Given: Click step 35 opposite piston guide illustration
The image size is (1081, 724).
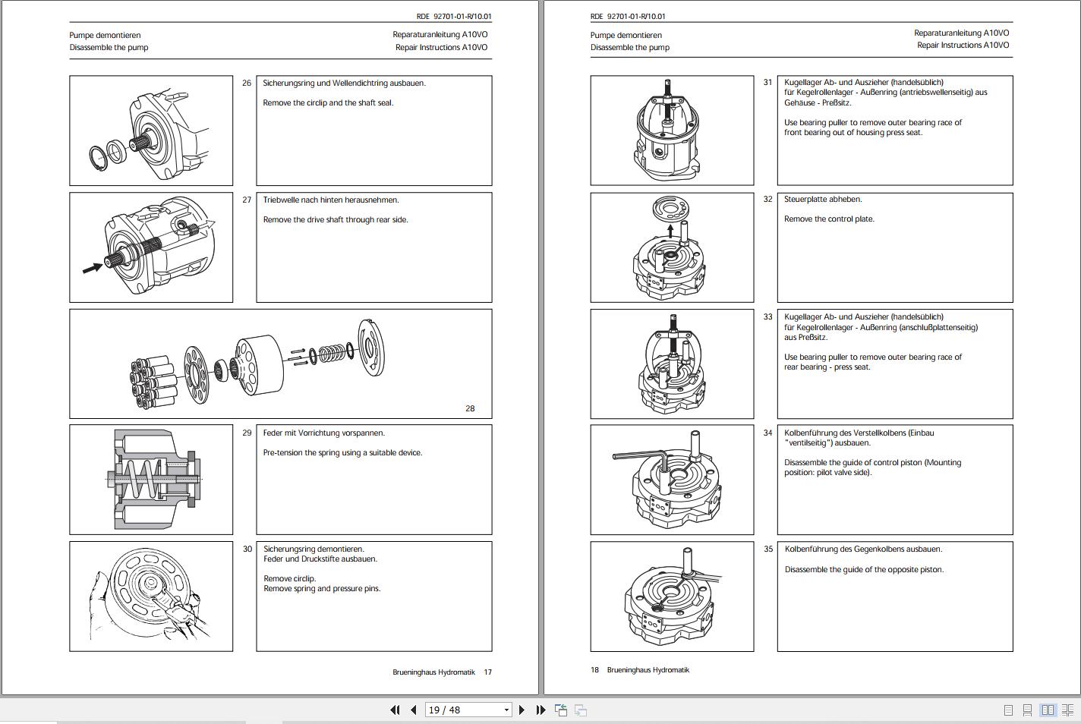Looking at the screenshot, I should [x=672, y=597].
